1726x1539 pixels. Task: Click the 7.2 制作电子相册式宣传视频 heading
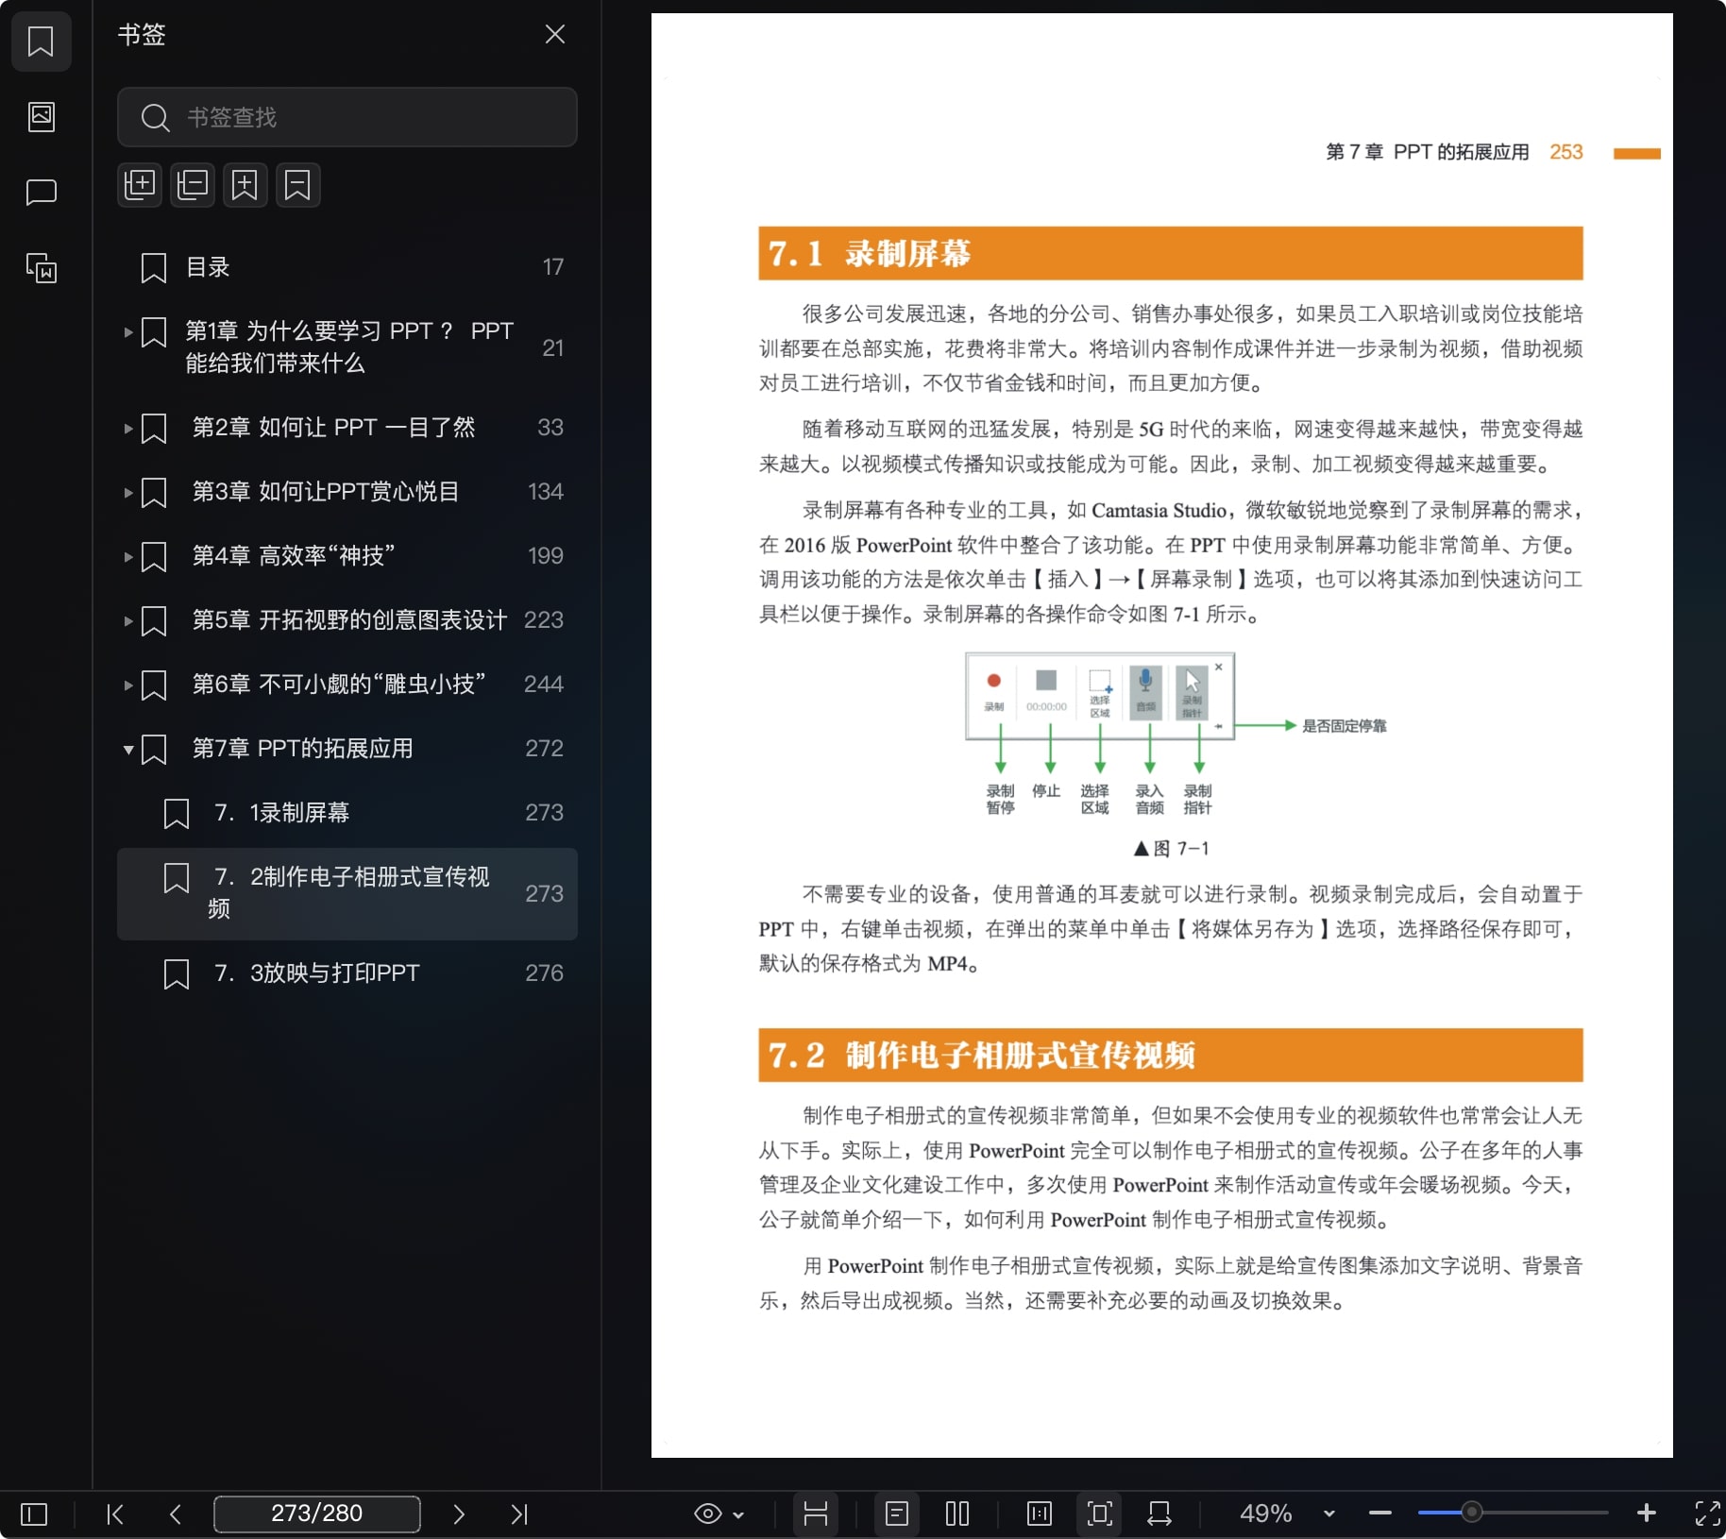point(982,1055)
